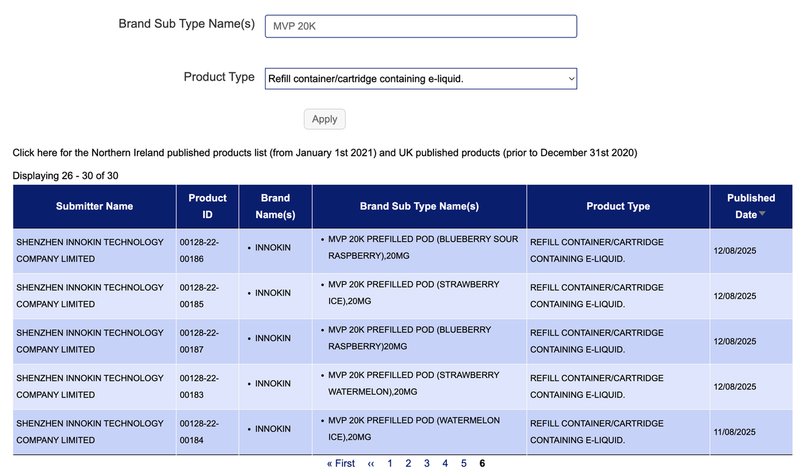Click submitter name in 00128-22-00186 row
Image resolution: width=805 pixels, height=474 pixels.
pos(90,250)
